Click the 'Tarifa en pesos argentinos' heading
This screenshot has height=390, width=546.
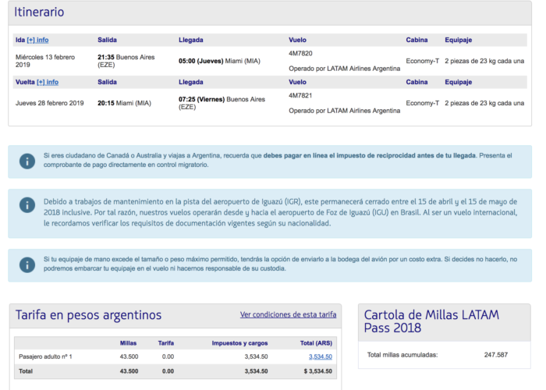click(88, 315)
